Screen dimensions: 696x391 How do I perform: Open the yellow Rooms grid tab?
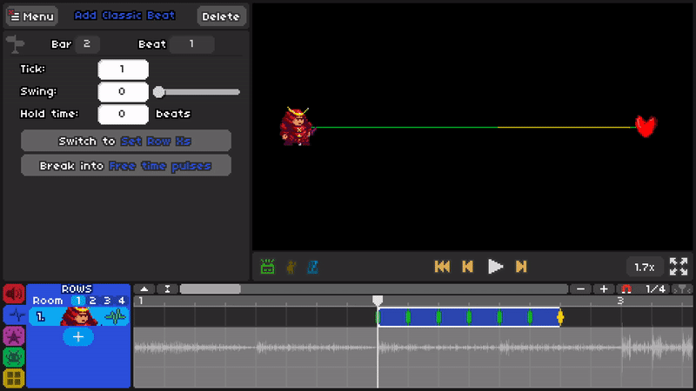[x=14, y=378]
